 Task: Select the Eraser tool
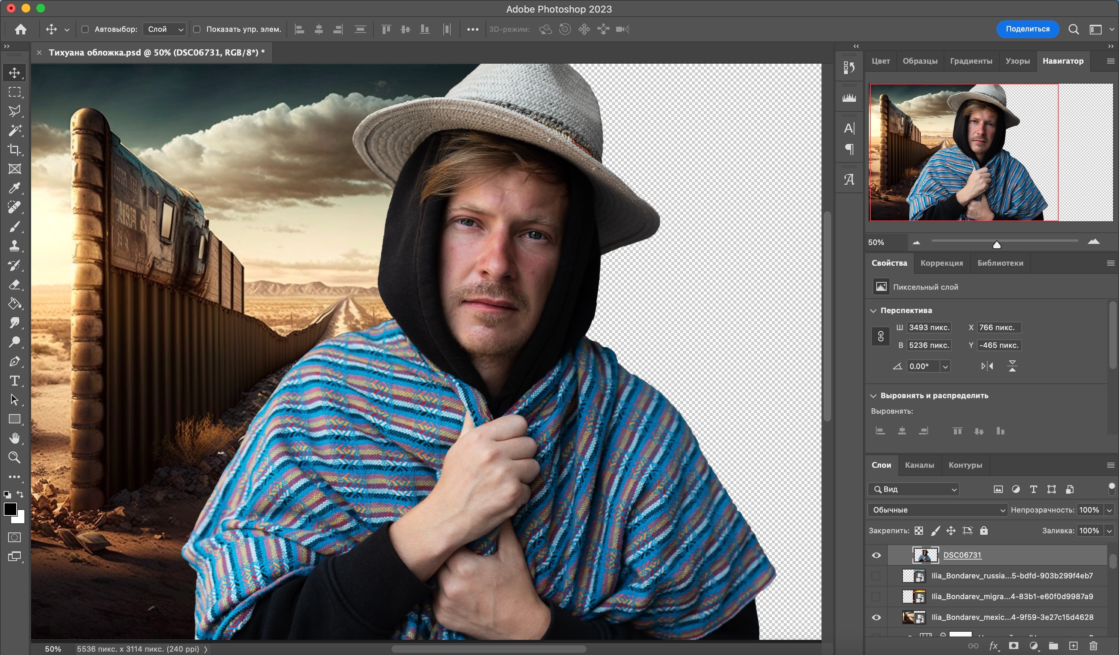[x=14, y=284]
